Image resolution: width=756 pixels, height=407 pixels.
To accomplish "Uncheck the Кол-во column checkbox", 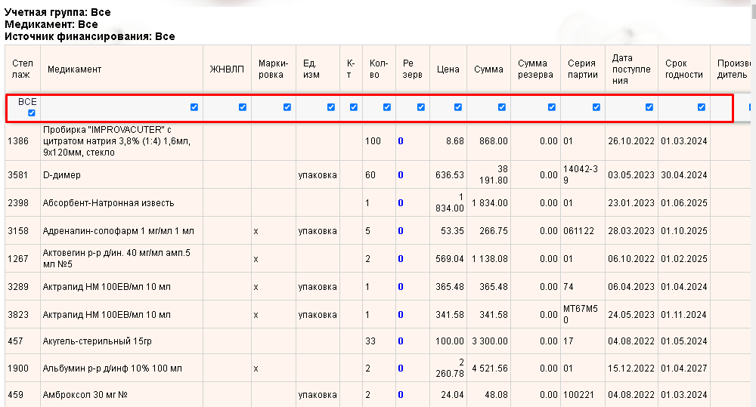I will [387, 107].
